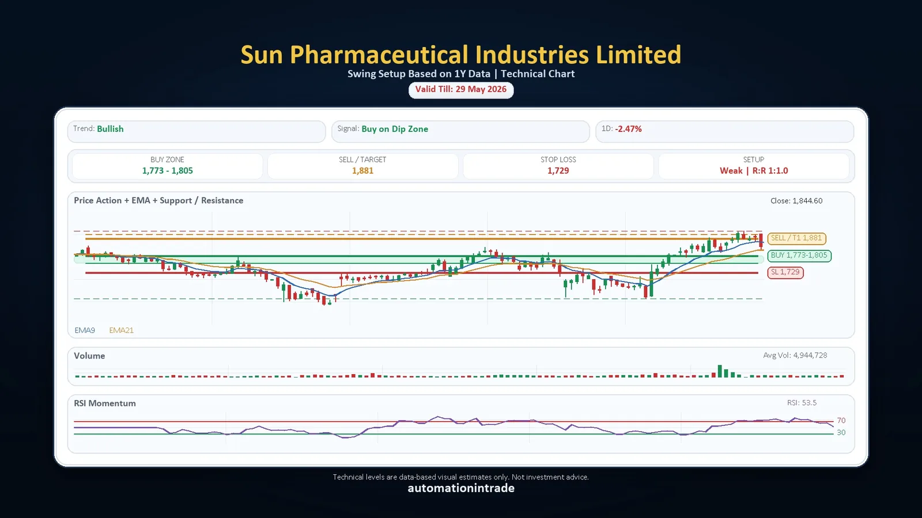Click the tallest green volume bar
Image resolution: width=922 pixels, height=518 pixels.
pyautogui.click(x=720, y=371)
